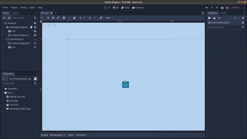Screen dimensions: 247x139
Task: Toggle smart snapping icon in toolbar
Action: 80,18
